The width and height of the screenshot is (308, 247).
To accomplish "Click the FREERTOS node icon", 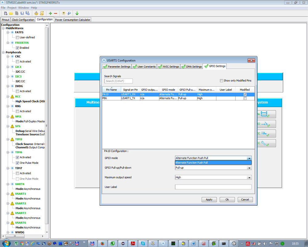I will pos(12,43).
